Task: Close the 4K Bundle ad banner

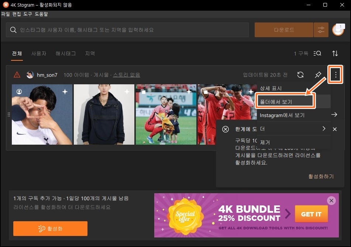Action: coord(331,201)
